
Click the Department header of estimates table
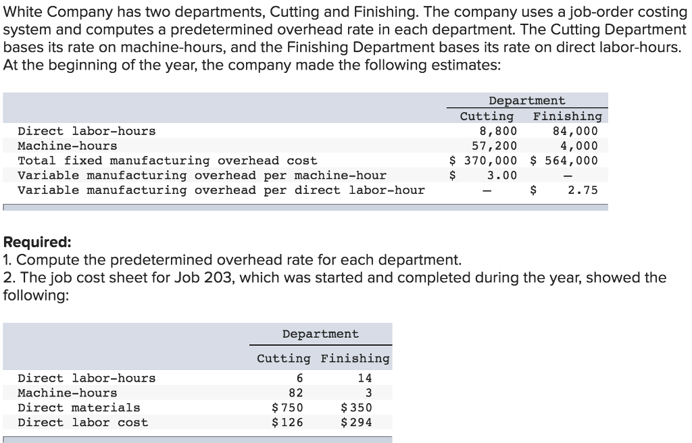point(527,101)
